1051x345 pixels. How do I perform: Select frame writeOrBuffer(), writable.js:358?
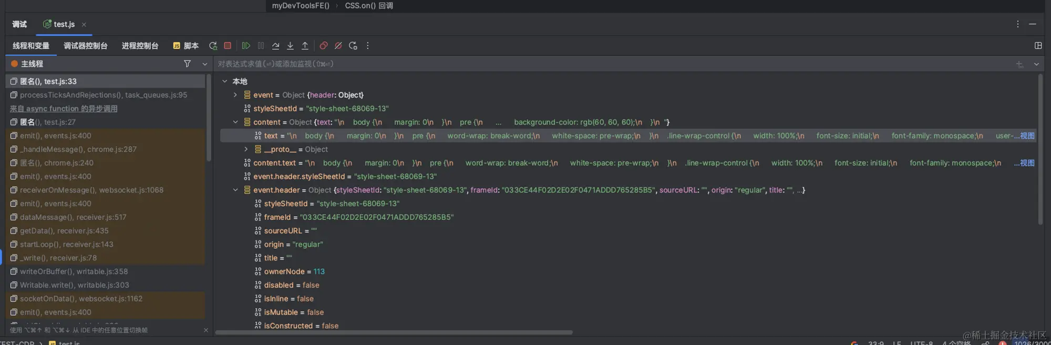click(x=105, y=271)
